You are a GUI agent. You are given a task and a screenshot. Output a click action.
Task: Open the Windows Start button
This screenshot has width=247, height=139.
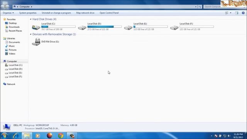click(4, 136)
